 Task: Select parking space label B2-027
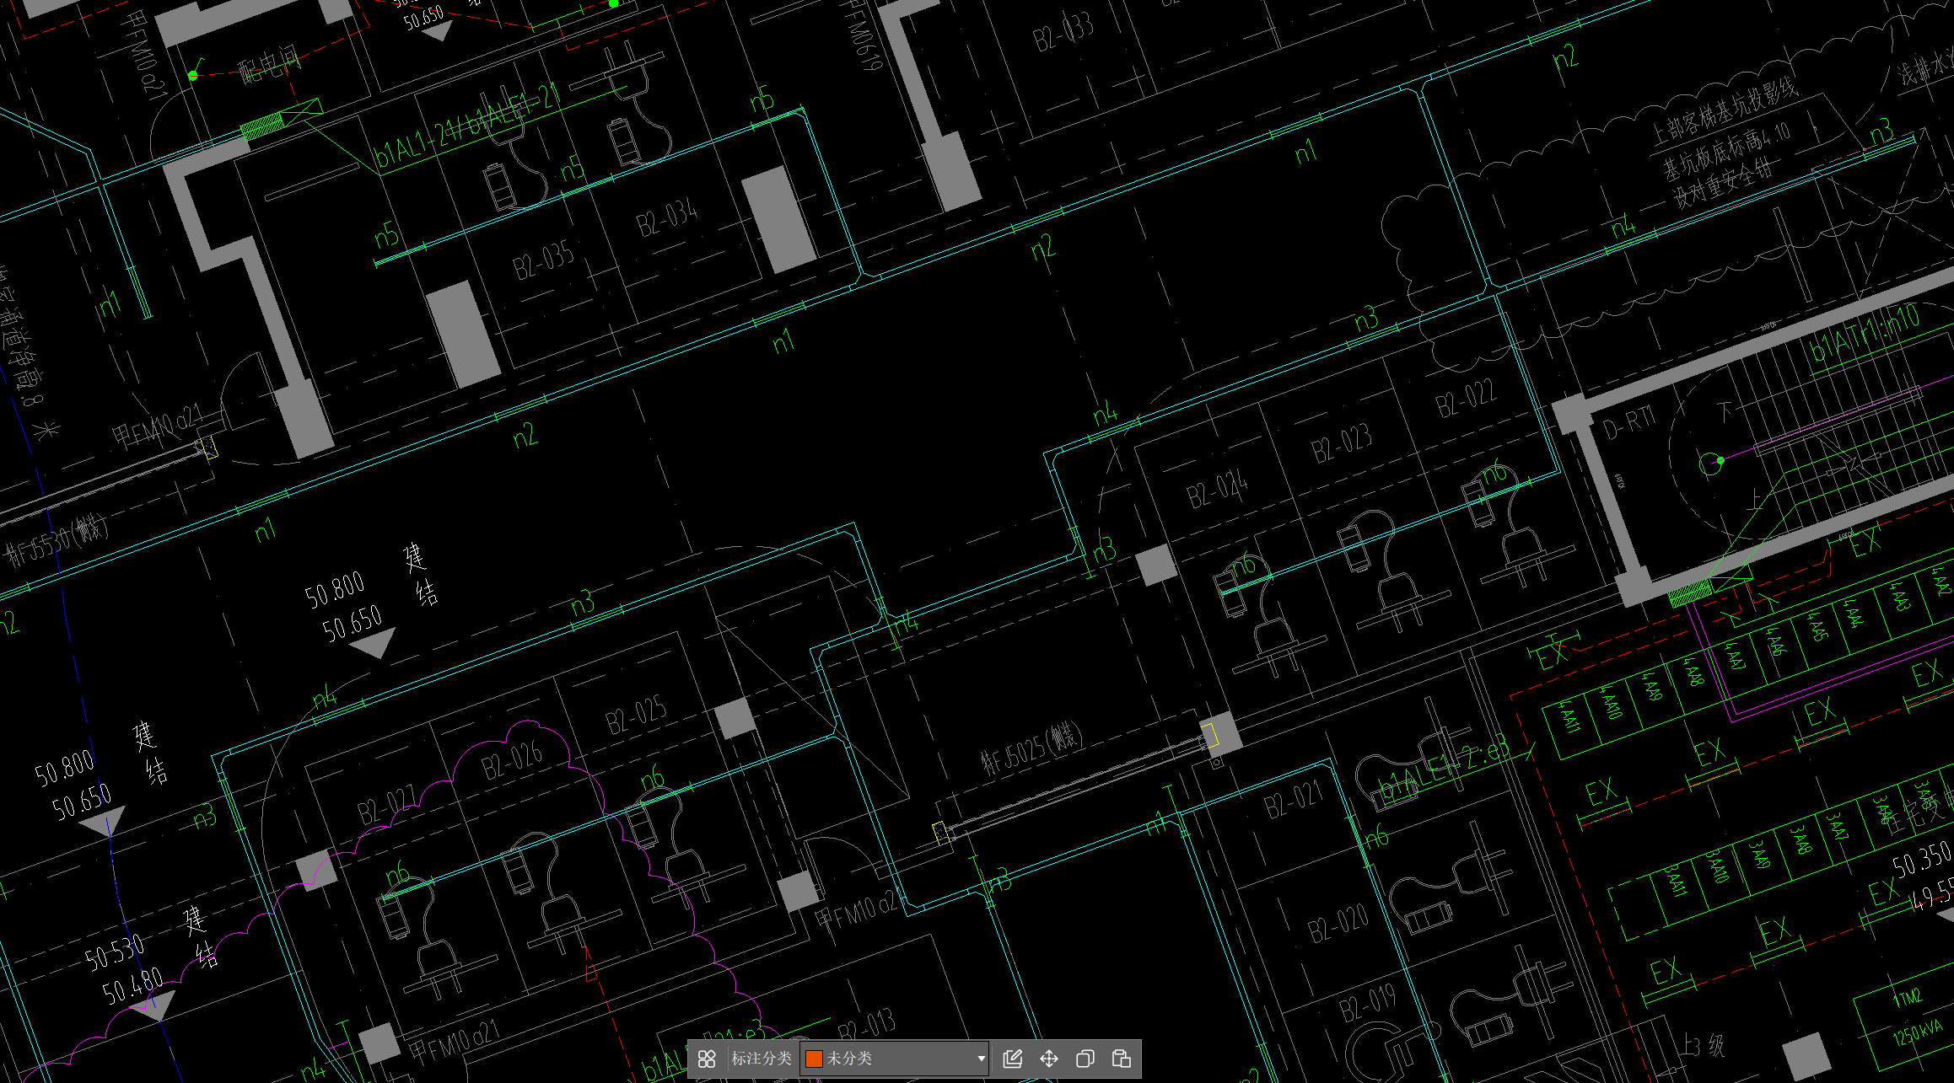pyautogui.click(x=388, y=806)
